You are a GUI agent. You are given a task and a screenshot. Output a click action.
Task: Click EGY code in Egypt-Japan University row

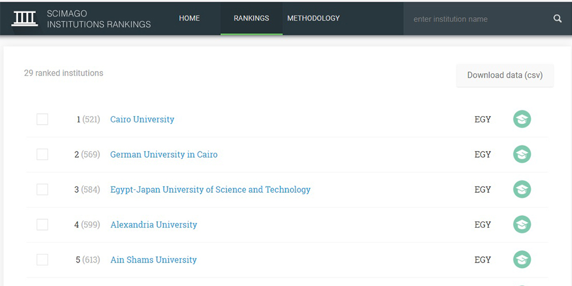tap(483, 189)
